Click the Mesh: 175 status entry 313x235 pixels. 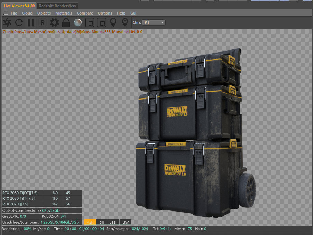183,229
